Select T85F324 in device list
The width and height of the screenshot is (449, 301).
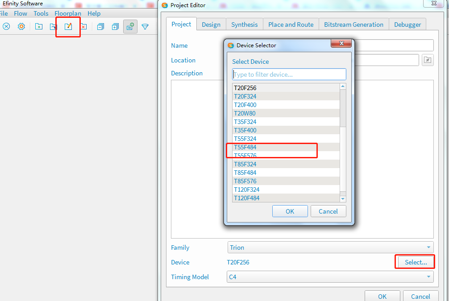[x=286, y=164]
